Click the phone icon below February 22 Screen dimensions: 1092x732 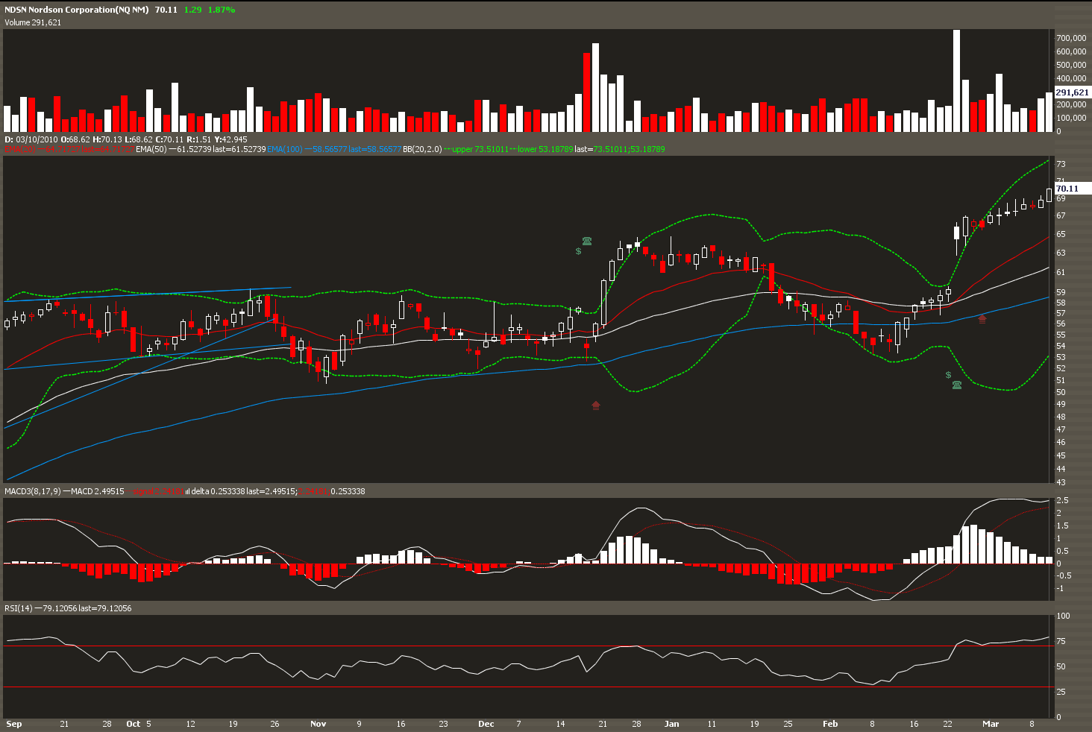coord(957,385)
